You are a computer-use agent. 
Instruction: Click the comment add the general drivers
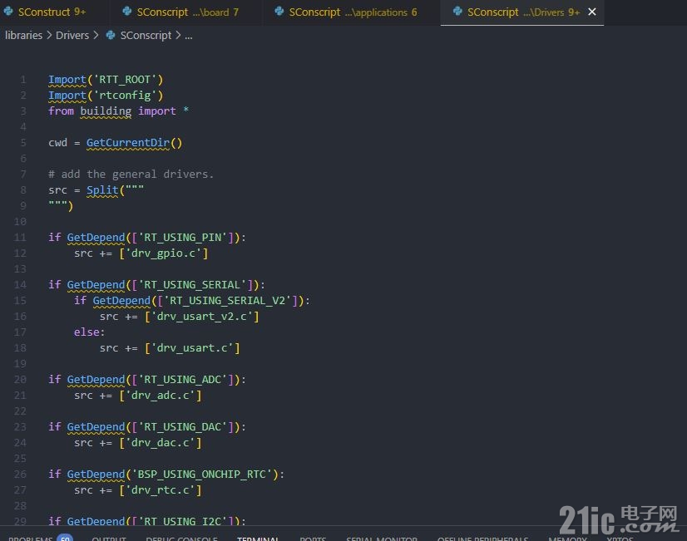pos(131,175)
